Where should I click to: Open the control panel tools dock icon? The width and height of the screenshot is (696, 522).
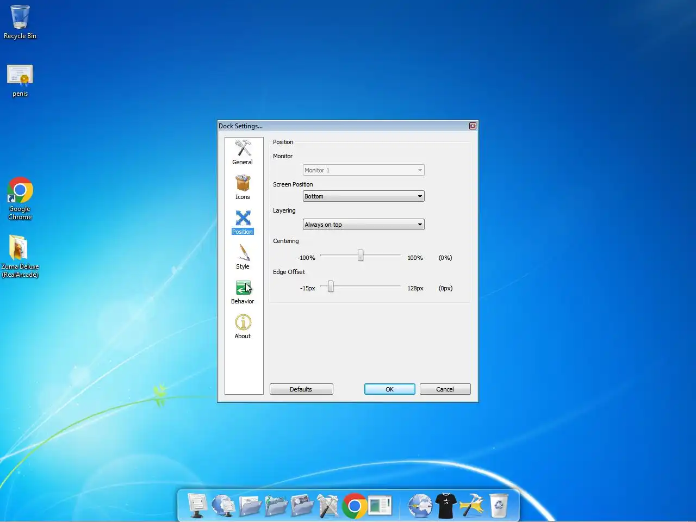pyautogui.click(x=328, y=506)
